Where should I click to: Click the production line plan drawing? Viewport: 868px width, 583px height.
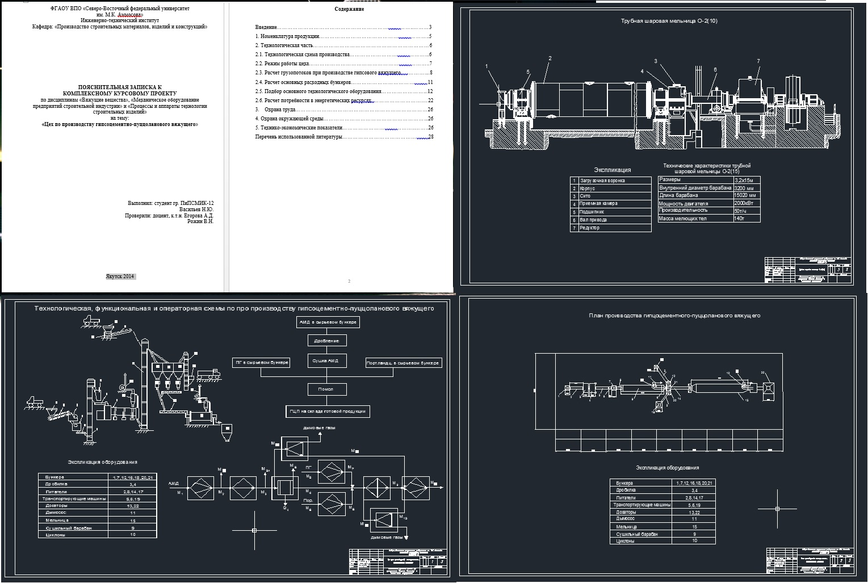tap(659, 402)
